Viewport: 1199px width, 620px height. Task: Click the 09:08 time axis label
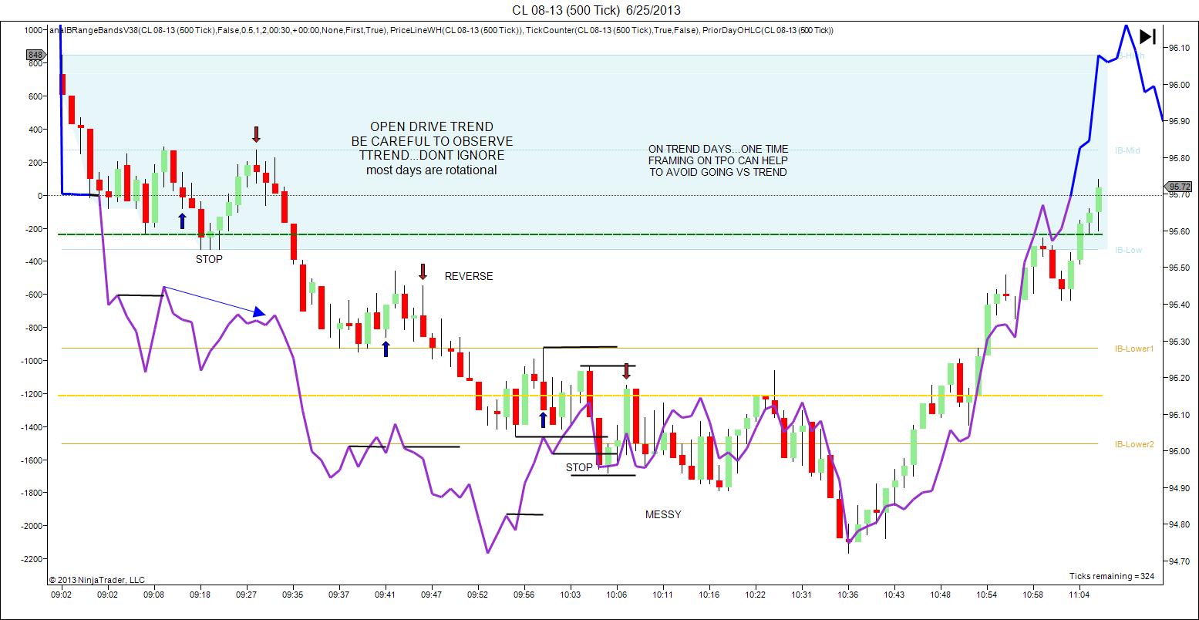tap(153, 595)
